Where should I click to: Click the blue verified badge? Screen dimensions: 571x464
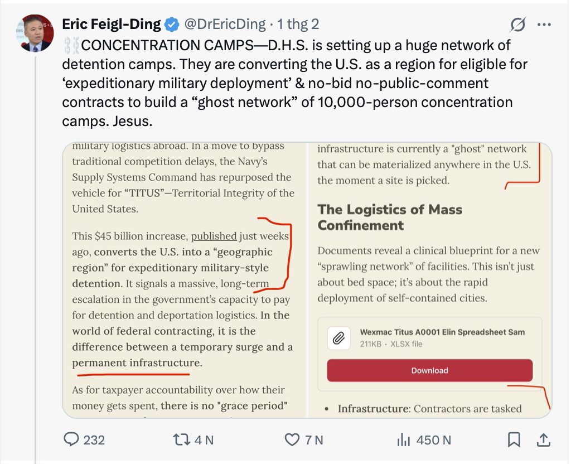pyautogui.click(x=172, y=25)
